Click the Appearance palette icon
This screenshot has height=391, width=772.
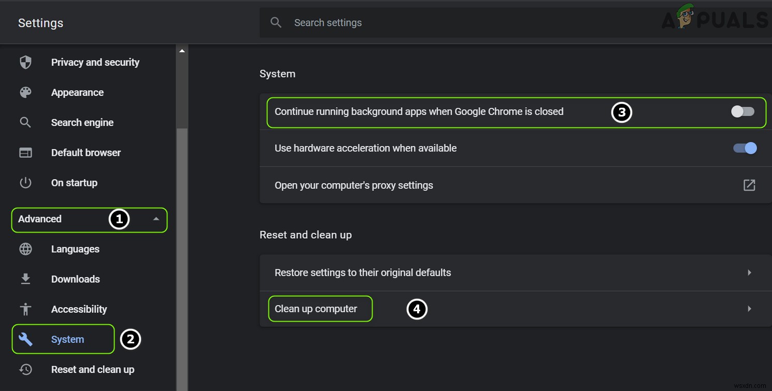(25, 93)
